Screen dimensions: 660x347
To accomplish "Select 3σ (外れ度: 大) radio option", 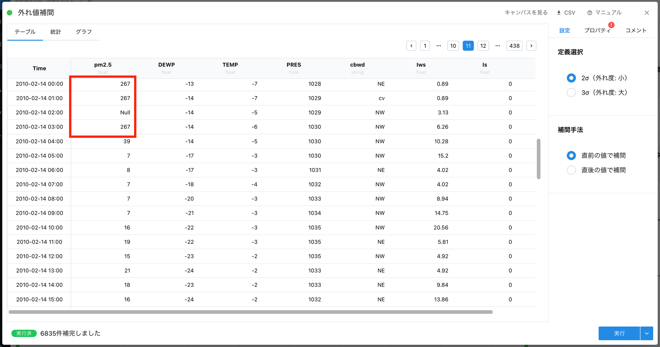I will [x=571, y=93].
